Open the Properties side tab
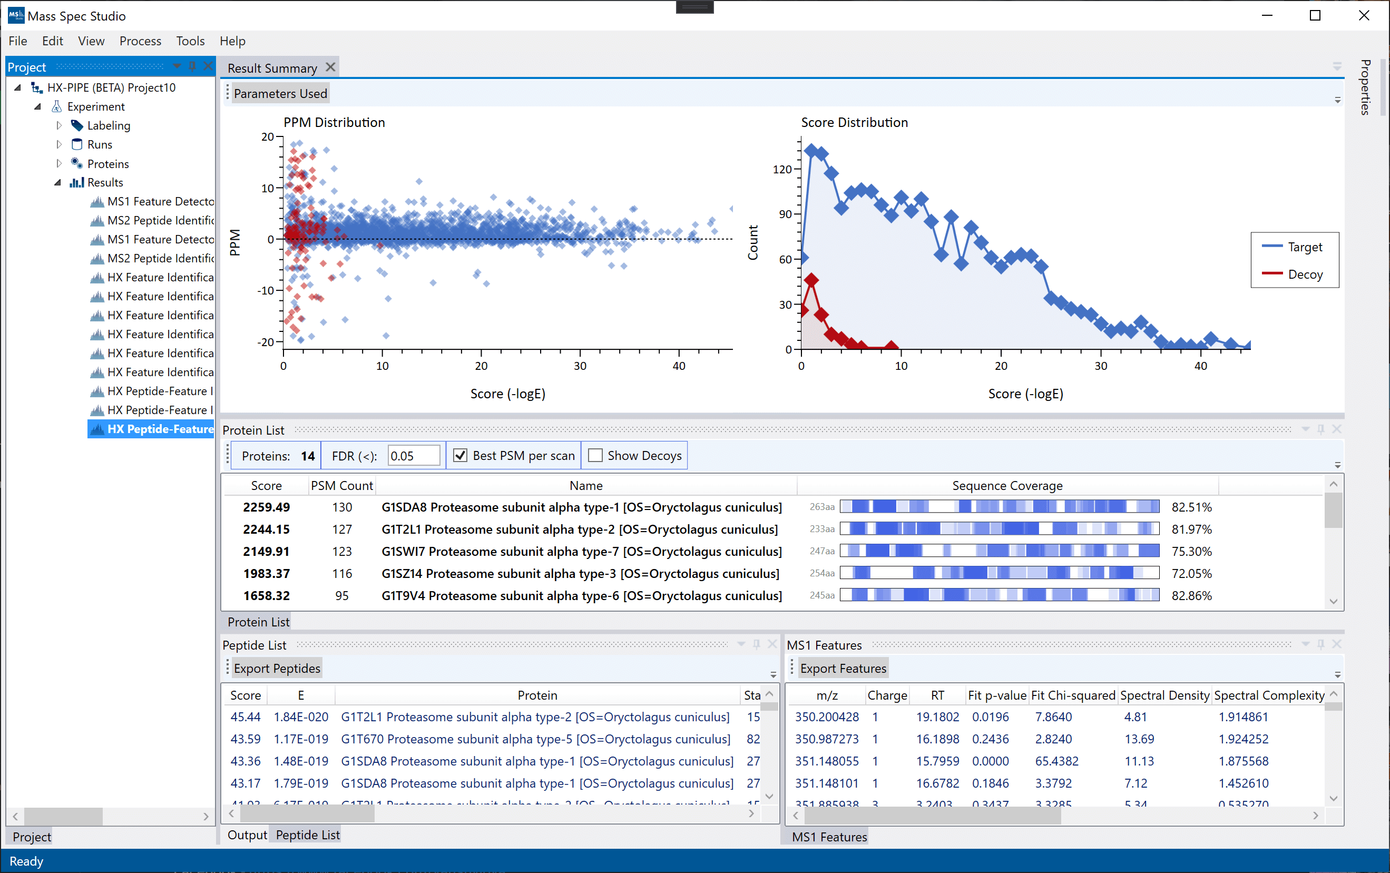1390x873 pixels. click(1365, 87)
